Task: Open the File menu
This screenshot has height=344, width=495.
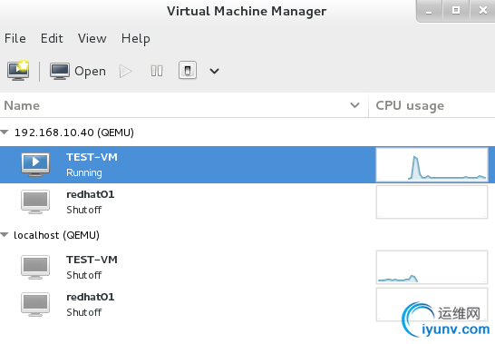Action: pyautogui.click(x=15, y=38)
